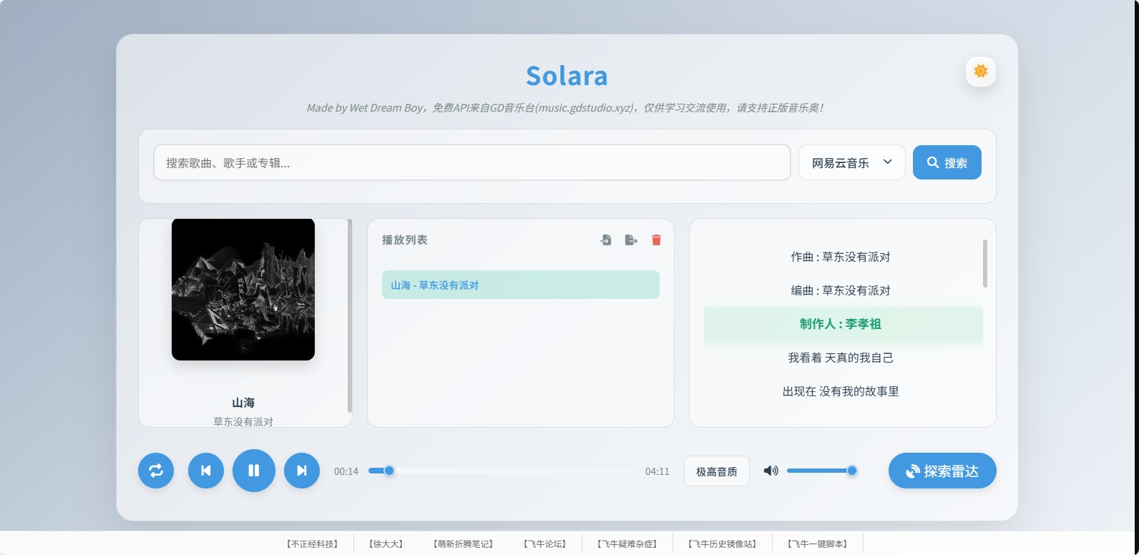Click the lyrics panel scrollbar
This screenshot has width=1139, height=555.
coord(985,263)
